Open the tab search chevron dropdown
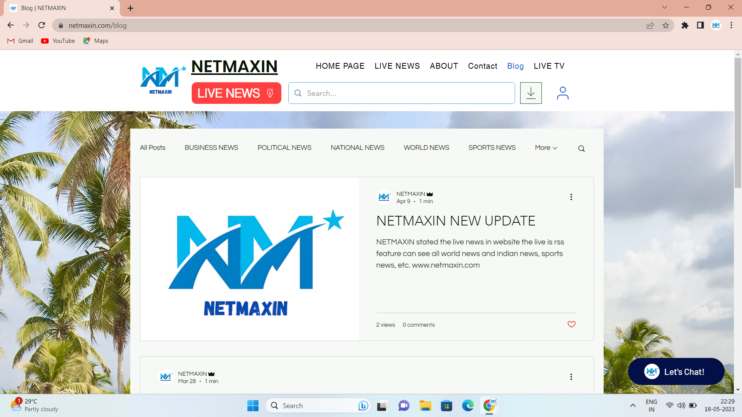 pos(664,7)
